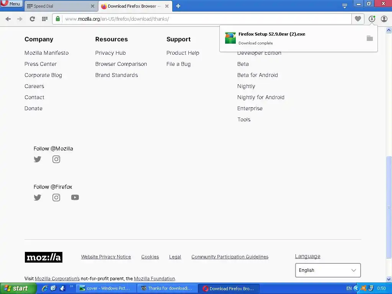The height and width of the screenshot is (294, 392).
Task: Open the Enterprise link
Action: click(x=250, y=108)
